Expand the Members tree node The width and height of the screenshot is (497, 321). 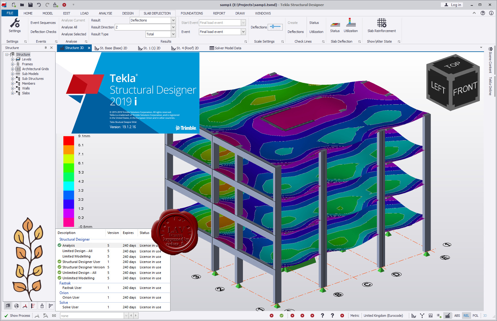(x=12, y=83)
